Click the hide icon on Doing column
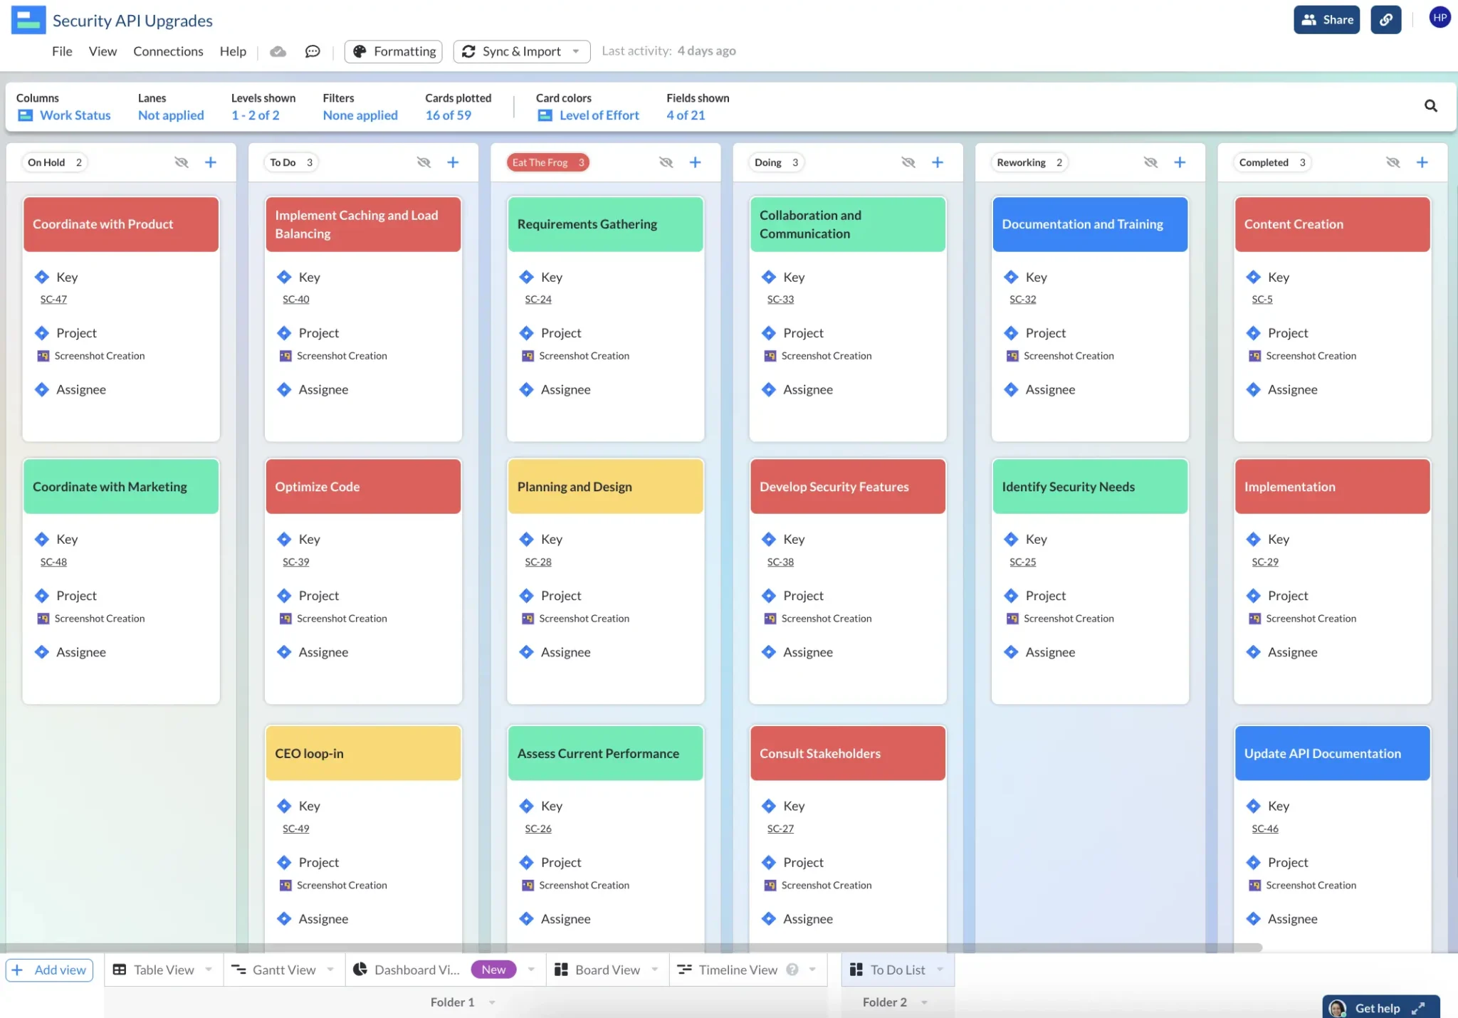Viewport: 1458px width, 1018px height. tap(908, 162)
